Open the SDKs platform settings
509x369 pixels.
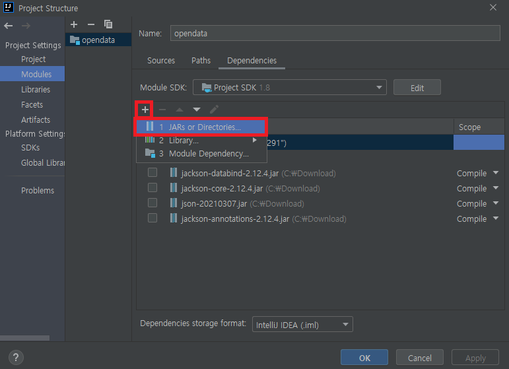tap(30, 148)
